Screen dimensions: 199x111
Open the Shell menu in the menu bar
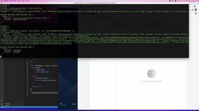(x=11, y=1)
